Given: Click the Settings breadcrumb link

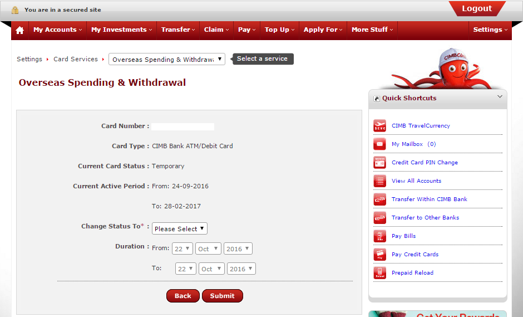Looking at the screenshot, I should pyautogui.click(x=29, y=59).
